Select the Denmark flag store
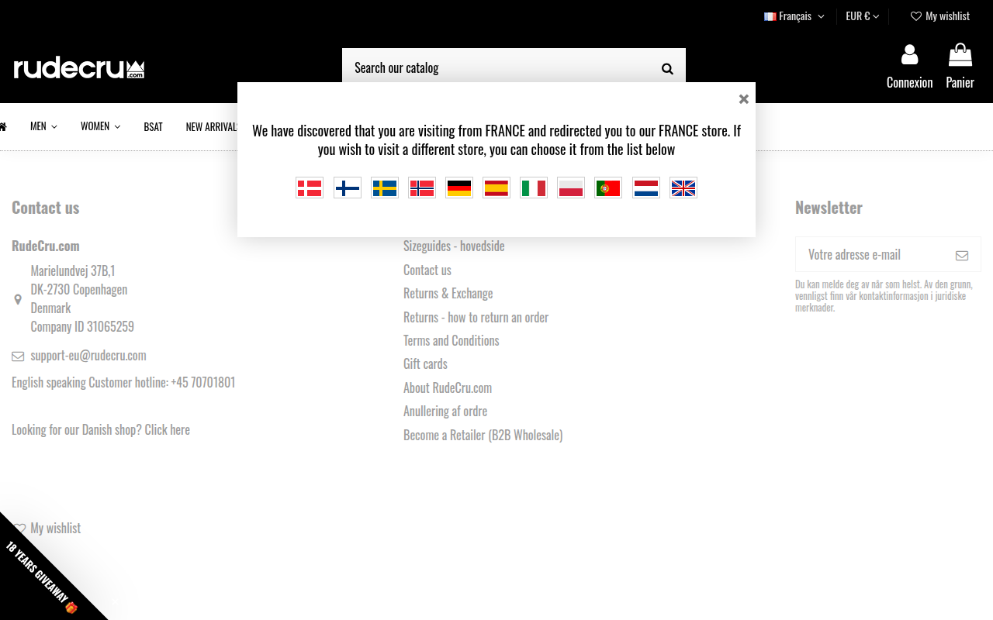This screenshot has width=993, height=620. coord(310,188)
